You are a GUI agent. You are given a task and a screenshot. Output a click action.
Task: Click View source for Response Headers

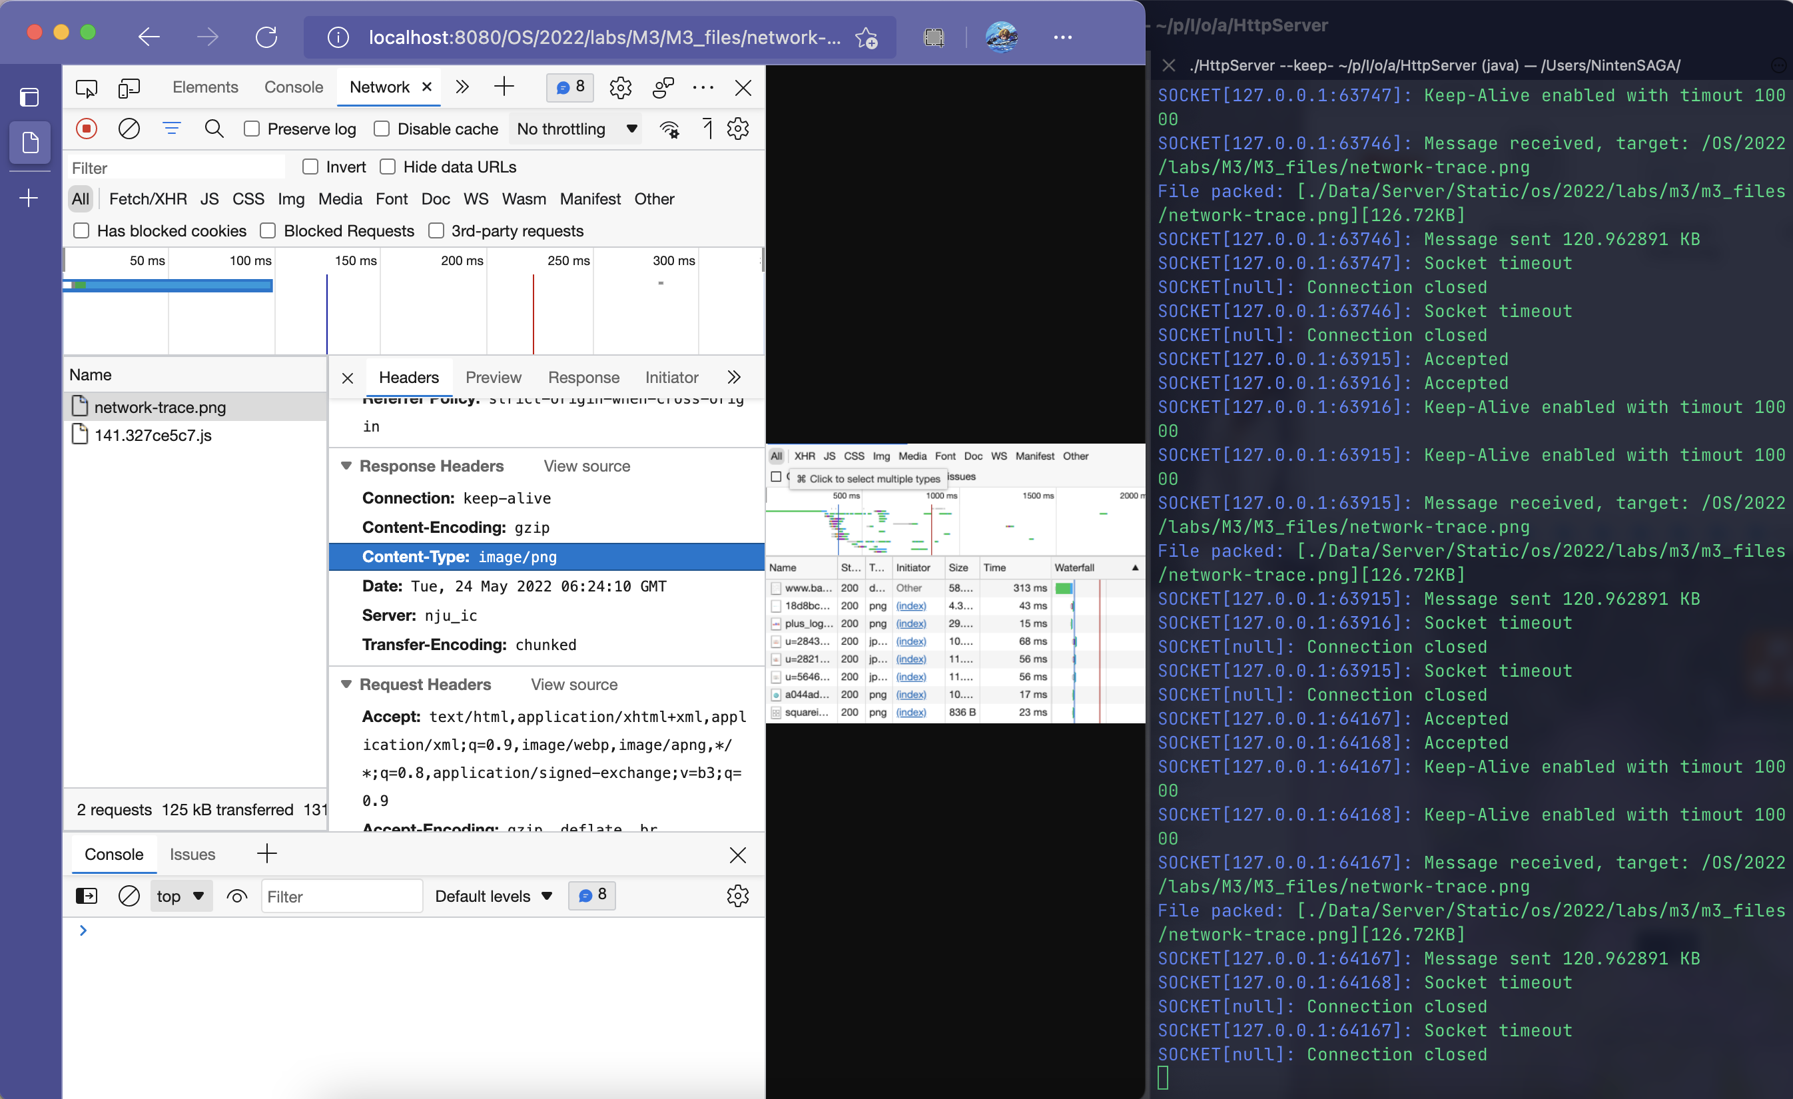[x=587, y=466]
